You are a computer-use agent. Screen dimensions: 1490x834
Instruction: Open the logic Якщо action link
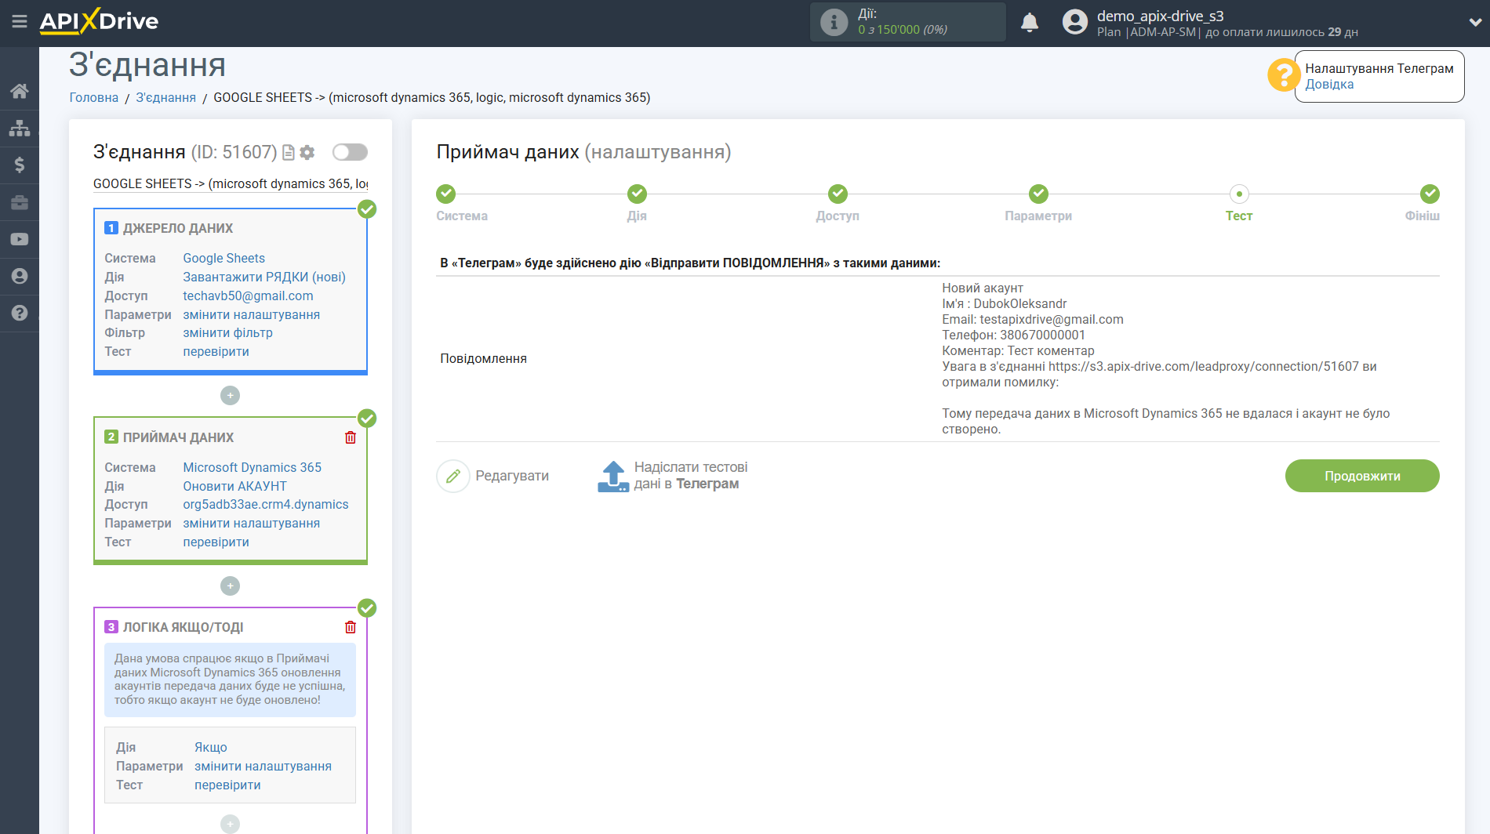[x=211, y=748]
